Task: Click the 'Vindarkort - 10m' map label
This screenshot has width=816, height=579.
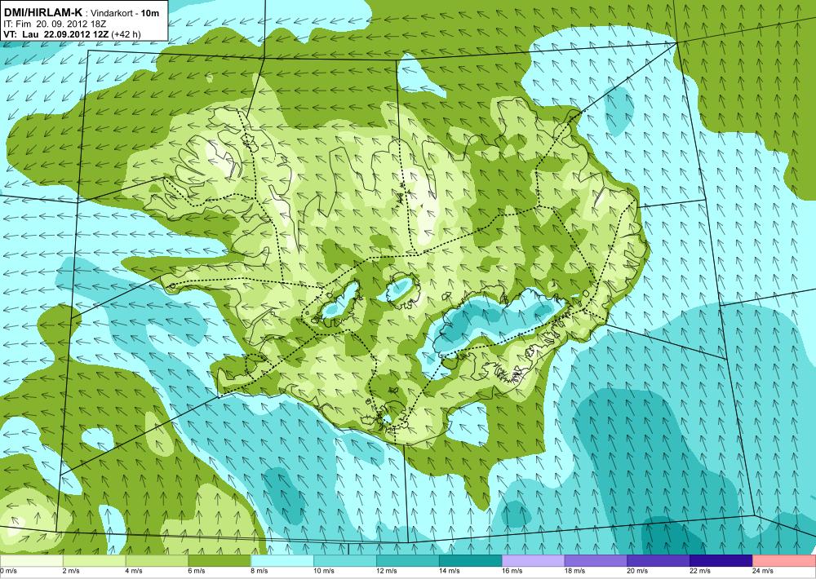Action: point(124,14)
